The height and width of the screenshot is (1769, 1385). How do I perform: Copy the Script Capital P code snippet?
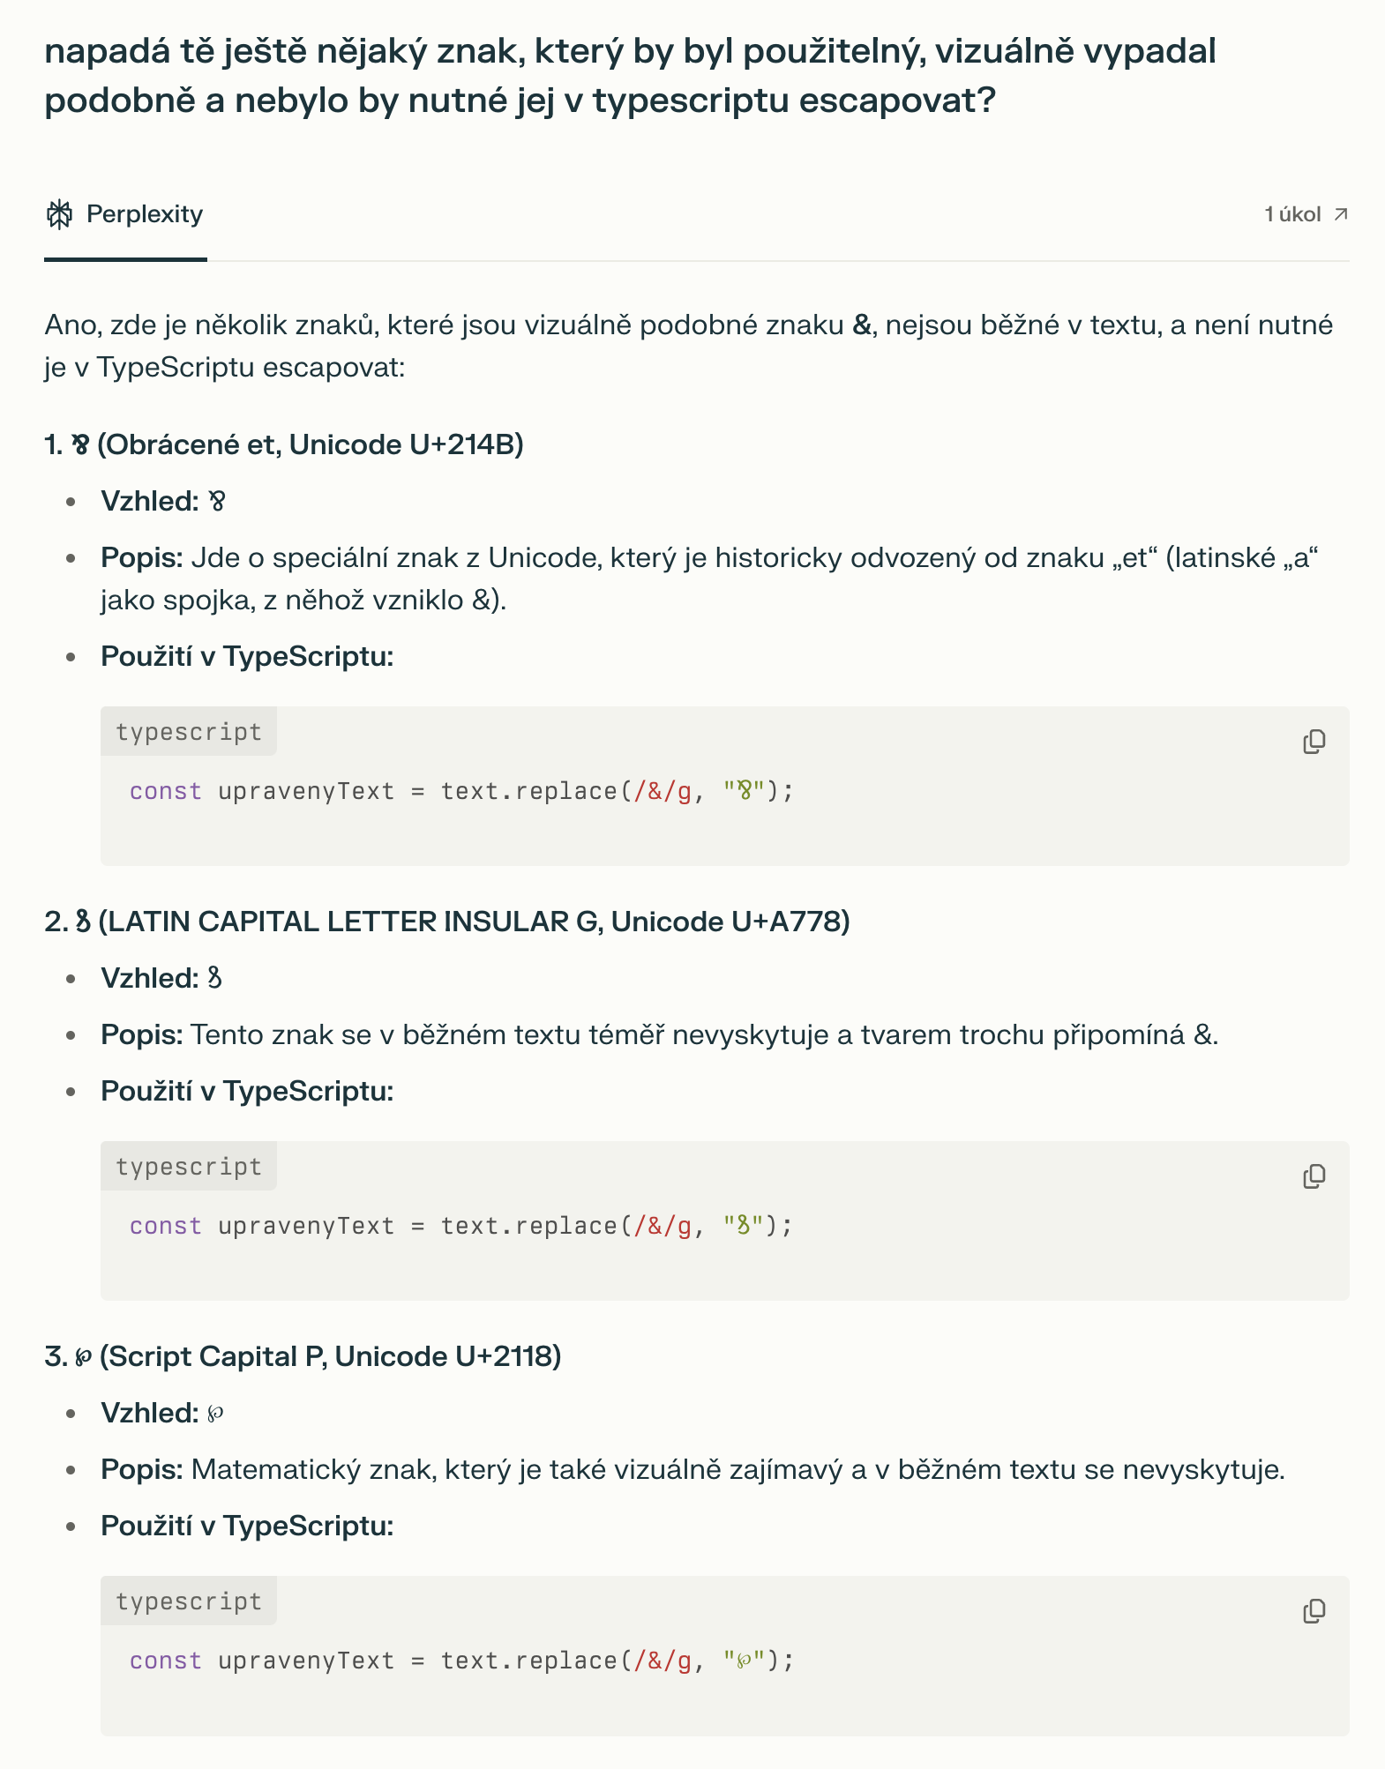coord(1314,1611)
